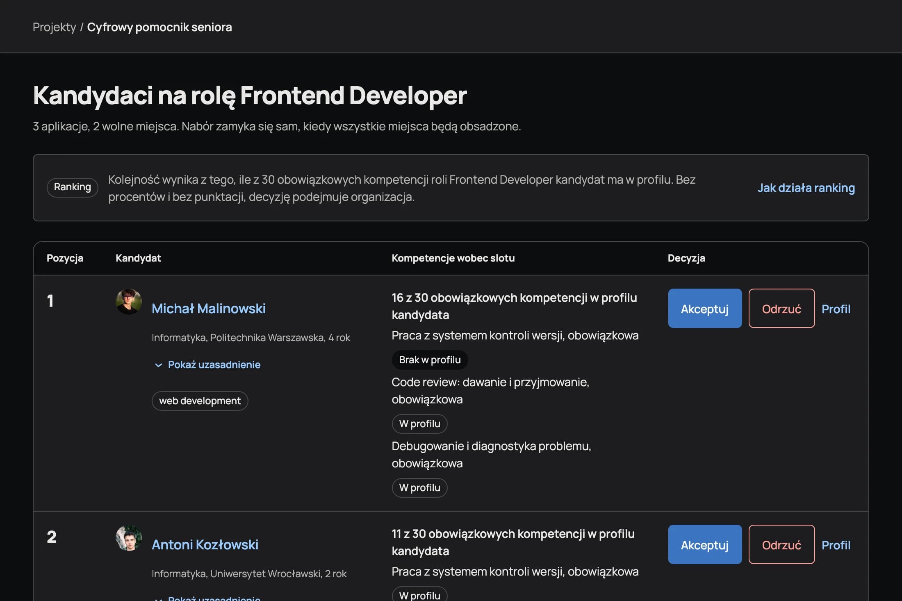Open Profil link for Antoni Kozłowski
This screenshot has width=902, height=601.
(x=836, y=545)
